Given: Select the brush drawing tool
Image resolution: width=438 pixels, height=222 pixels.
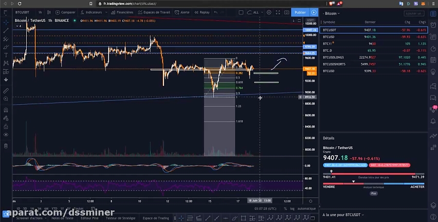Looking at the screenshot, I should tap(6, 47).
